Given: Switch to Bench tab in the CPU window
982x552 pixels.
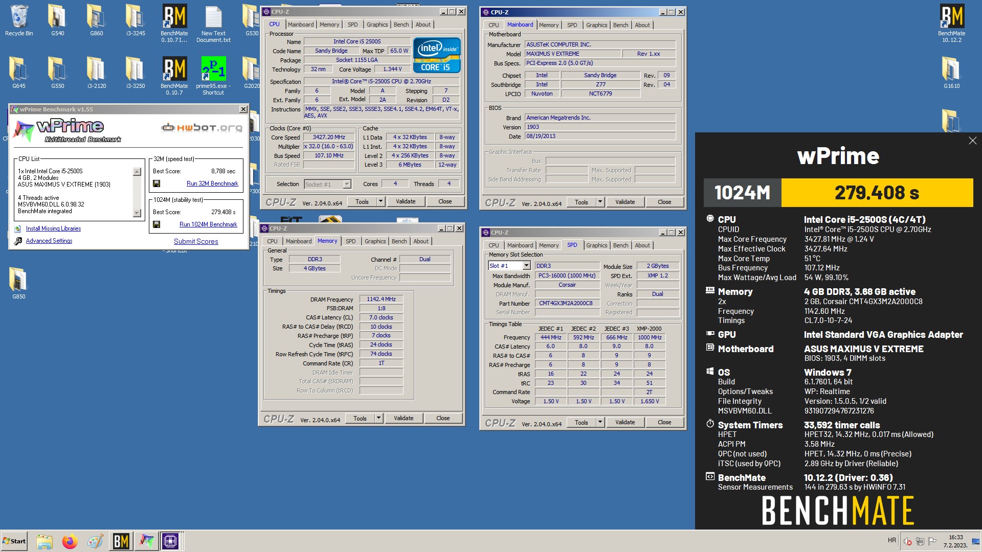Looking at the screenshot, I should (401, 25).
